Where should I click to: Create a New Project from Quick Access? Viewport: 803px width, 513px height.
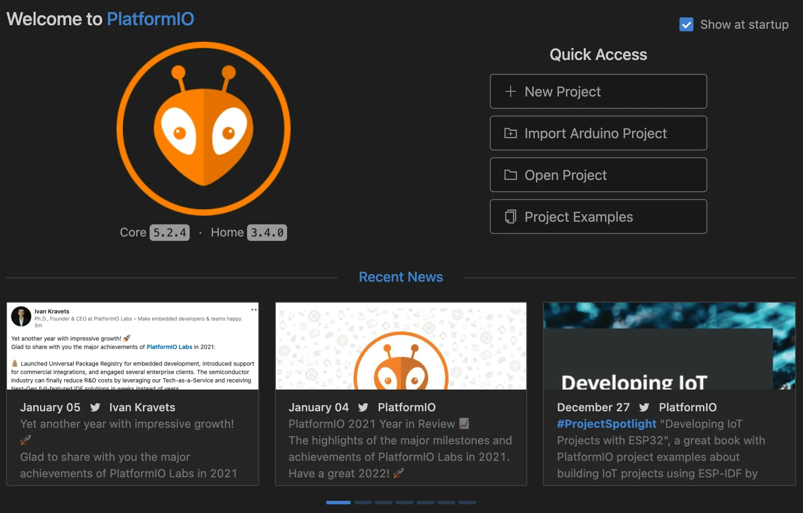[x=598, y=91]
